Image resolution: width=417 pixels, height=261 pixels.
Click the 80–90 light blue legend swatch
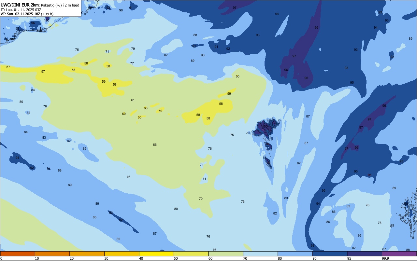point(295,254)
